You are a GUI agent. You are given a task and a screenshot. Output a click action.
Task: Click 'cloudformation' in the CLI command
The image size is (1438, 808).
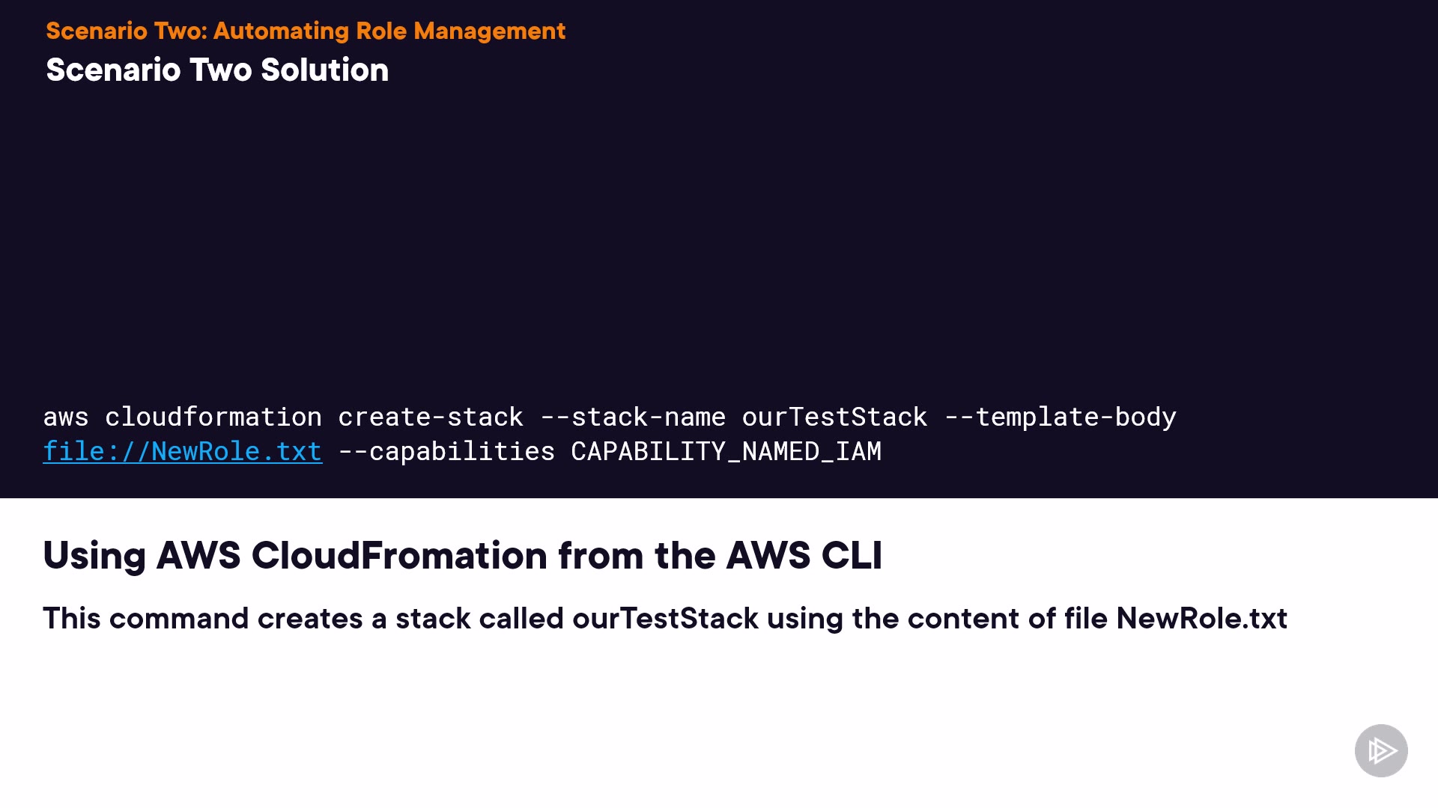(213, 417)
